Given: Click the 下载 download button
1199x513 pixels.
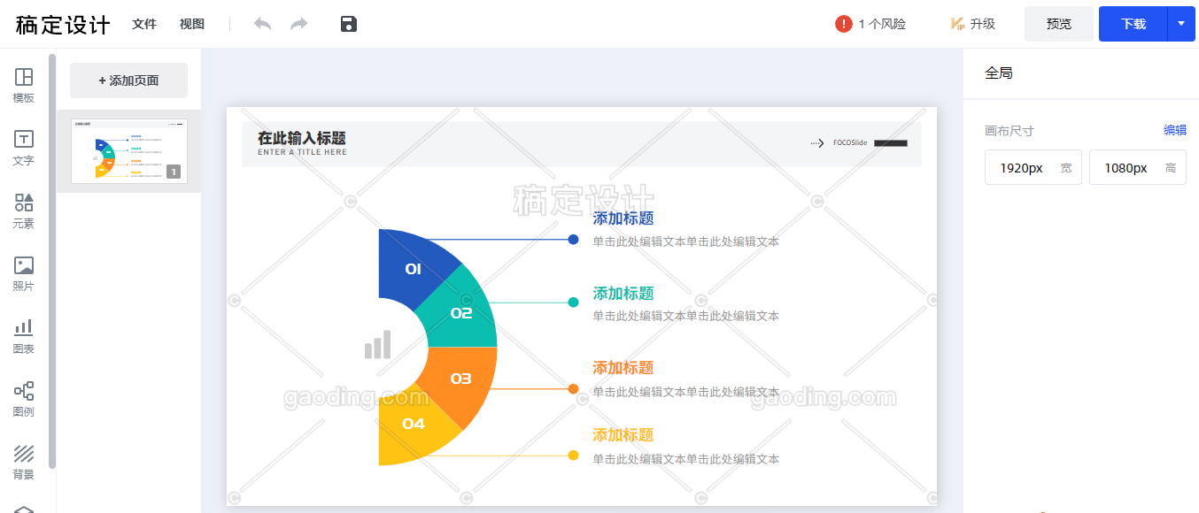Looking at the screenshot, I should (1133, 24).
